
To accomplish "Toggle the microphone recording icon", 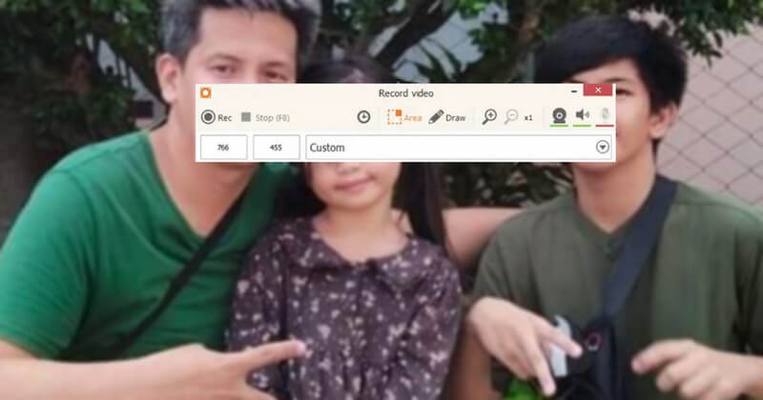I will (x=605, y=115).
